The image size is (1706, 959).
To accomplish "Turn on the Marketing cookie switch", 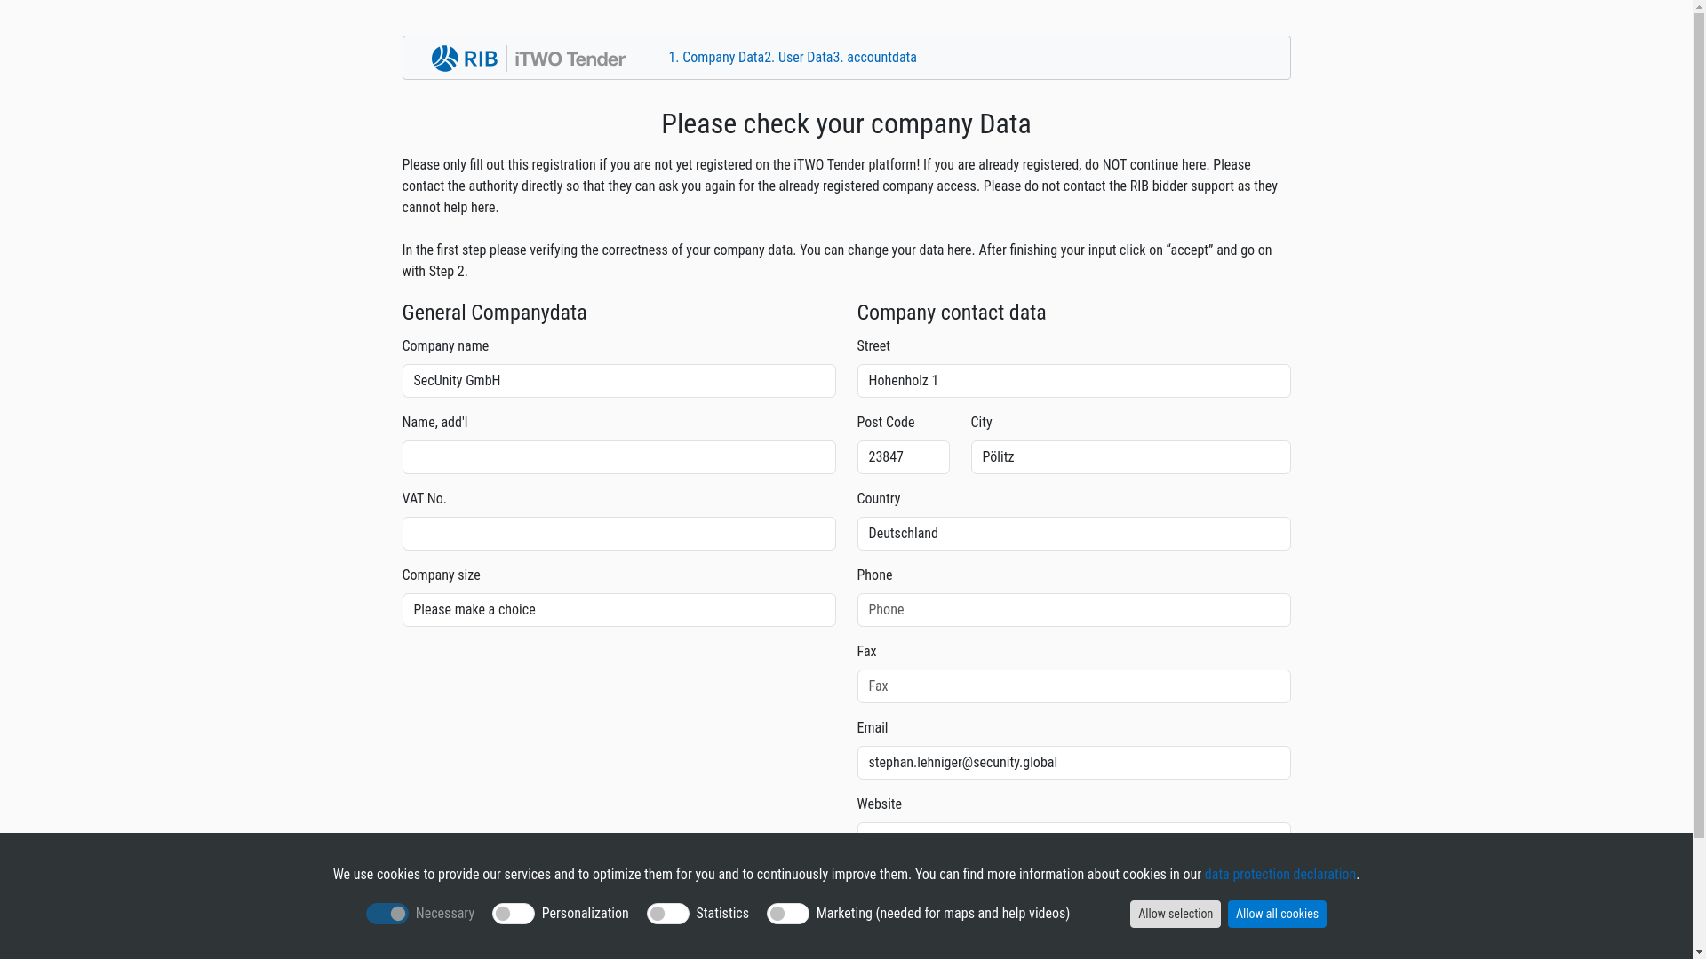I will [x=788, y=914].
